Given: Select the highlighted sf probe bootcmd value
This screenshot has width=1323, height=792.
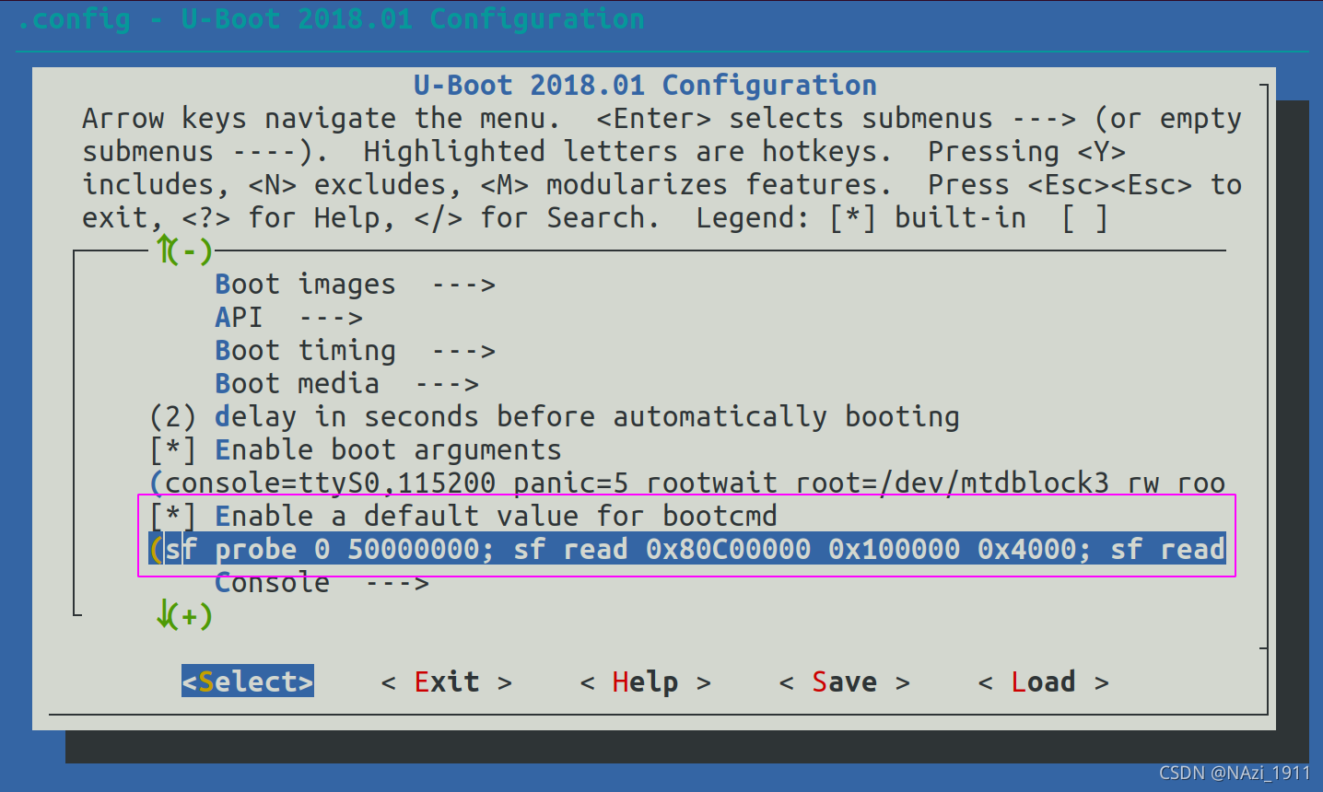Looking at the screenshot, I should 686,550.
